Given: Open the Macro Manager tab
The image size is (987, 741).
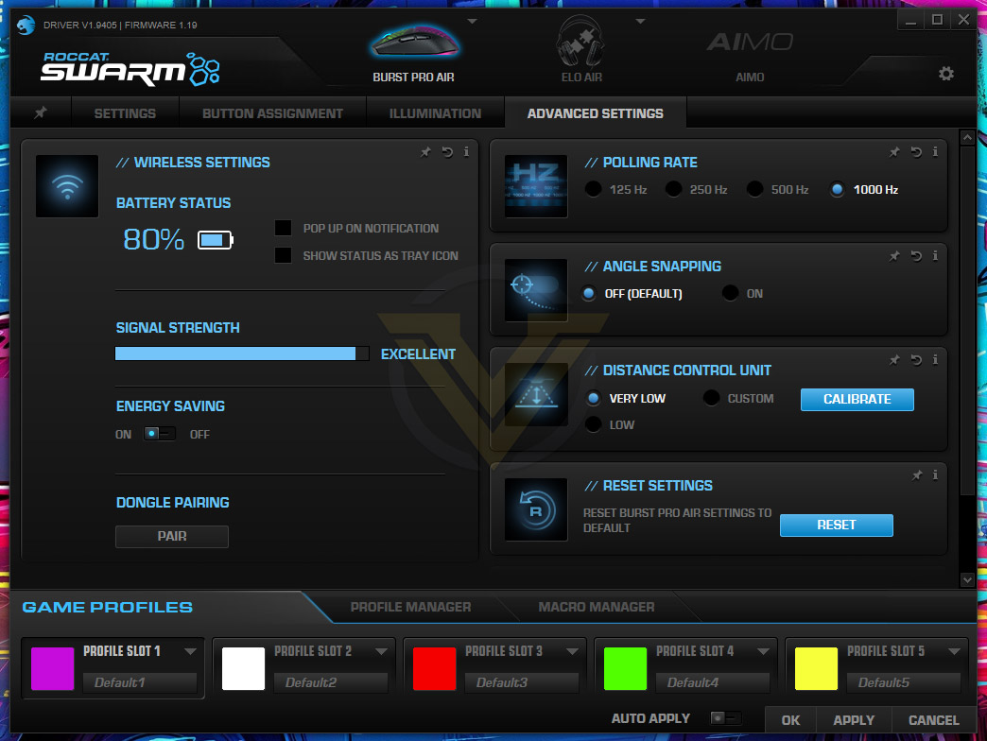Looking at the screenshot, I should click(x=597, y=607).
